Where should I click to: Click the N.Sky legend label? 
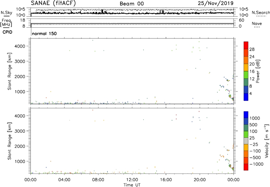tap(6, 13)
